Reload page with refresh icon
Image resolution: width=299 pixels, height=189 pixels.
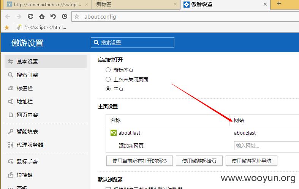tap(30, 17)
